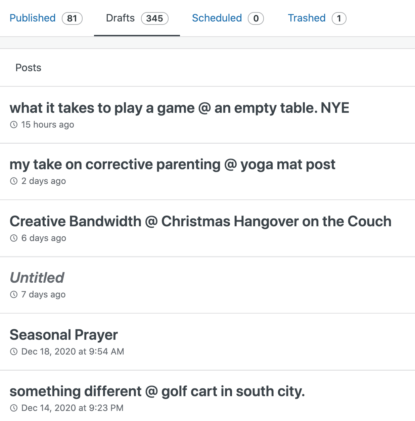Click clock icon beside Dec 18, 2020 timestamp

point(14,352)
